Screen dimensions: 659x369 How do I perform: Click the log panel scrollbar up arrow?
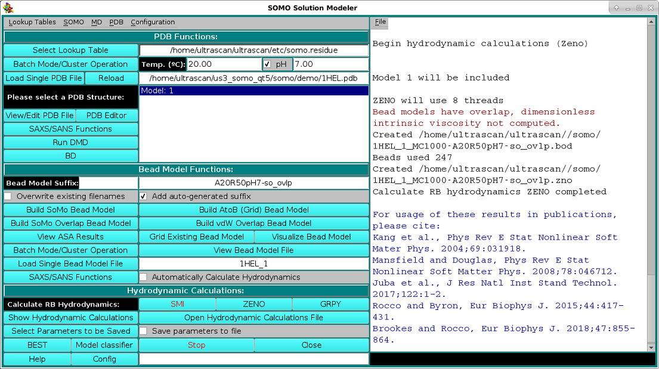pyautogui.click(x=651, y=21)
